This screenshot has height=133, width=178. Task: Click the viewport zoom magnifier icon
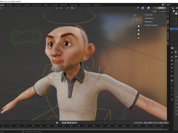(x=138, y=26)
